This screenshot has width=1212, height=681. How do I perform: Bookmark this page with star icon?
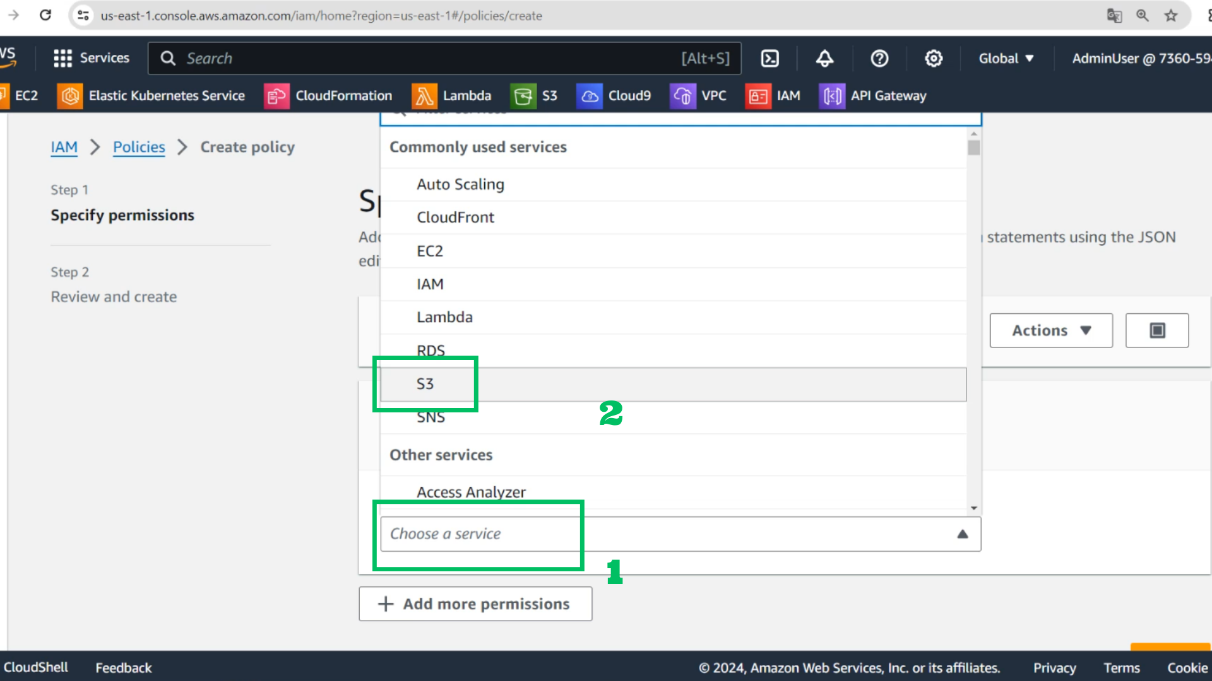click(1171, 16)
